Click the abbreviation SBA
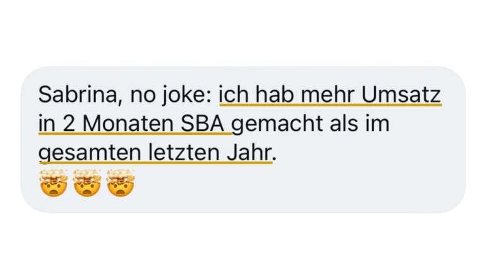 (x=202, y=123)
